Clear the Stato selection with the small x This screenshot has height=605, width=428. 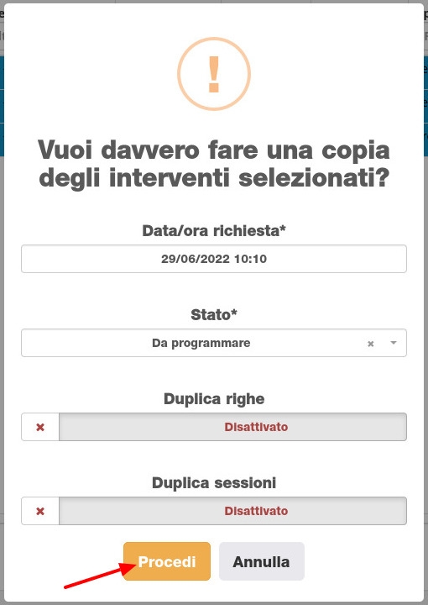[x=371, y=344]
